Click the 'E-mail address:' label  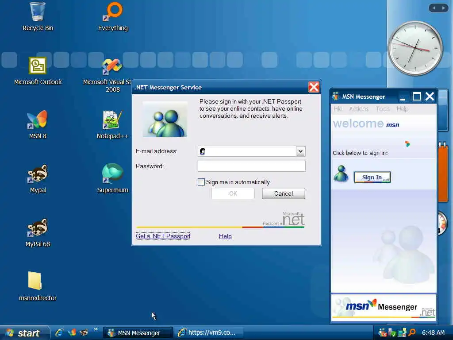[x=157, y=151]
